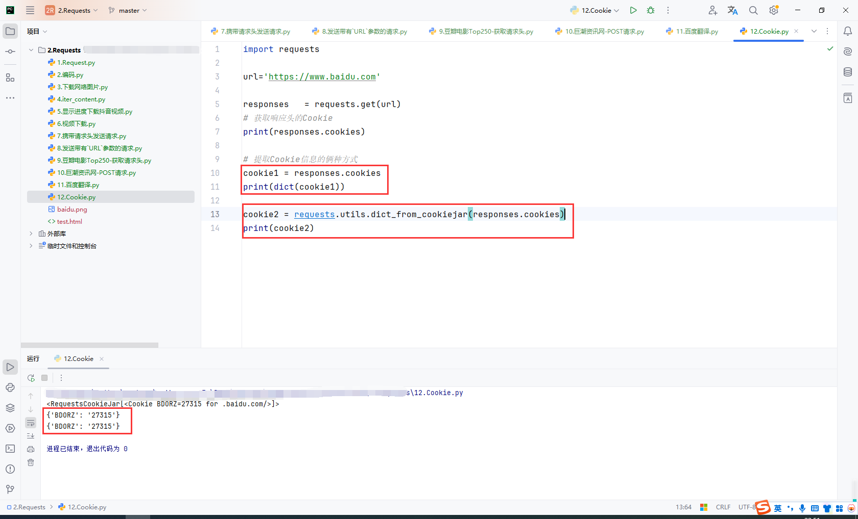Click the 12.Cookie.py path link in console
858x519 pixels.
click(435, 393)
